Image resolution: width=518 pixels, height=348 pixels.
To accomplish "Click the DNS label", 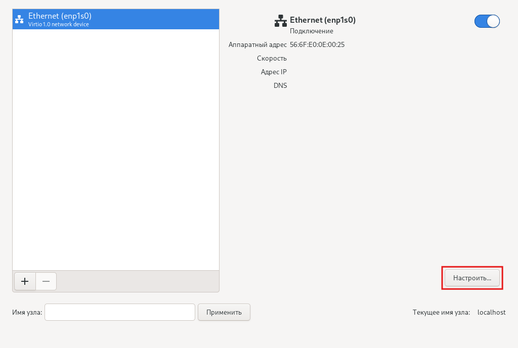I will [280, 85].
